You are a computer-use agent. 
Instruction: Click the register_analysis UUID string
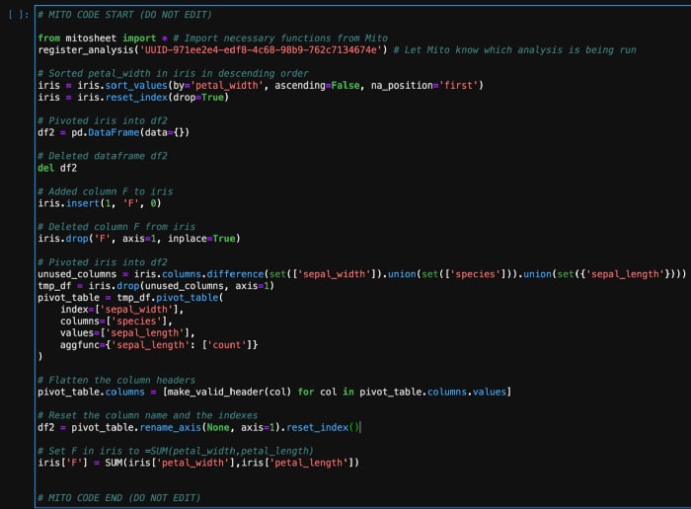pos(261,49)
